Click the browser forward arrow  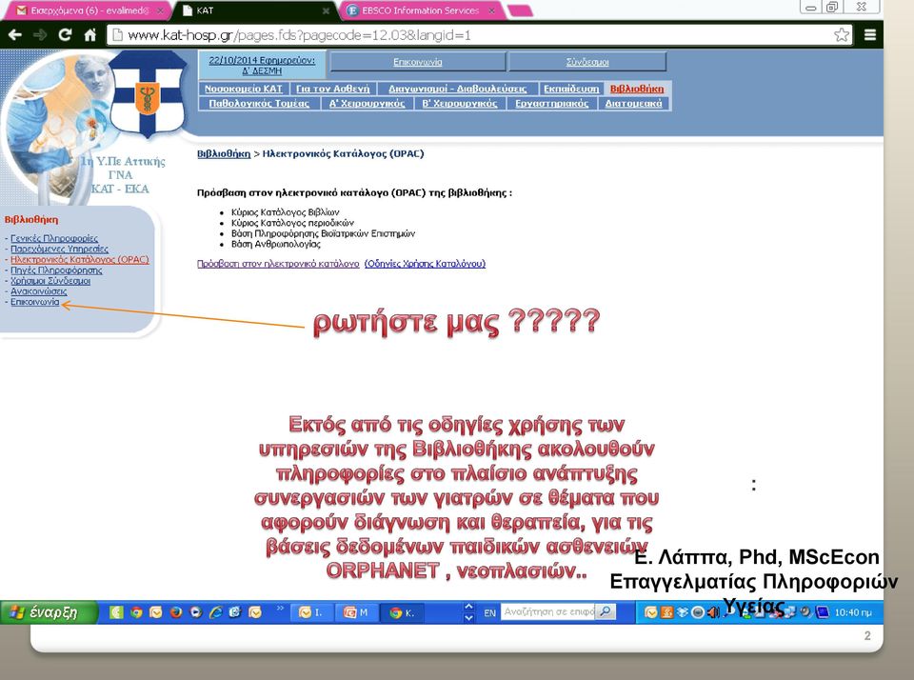(40, 35)
